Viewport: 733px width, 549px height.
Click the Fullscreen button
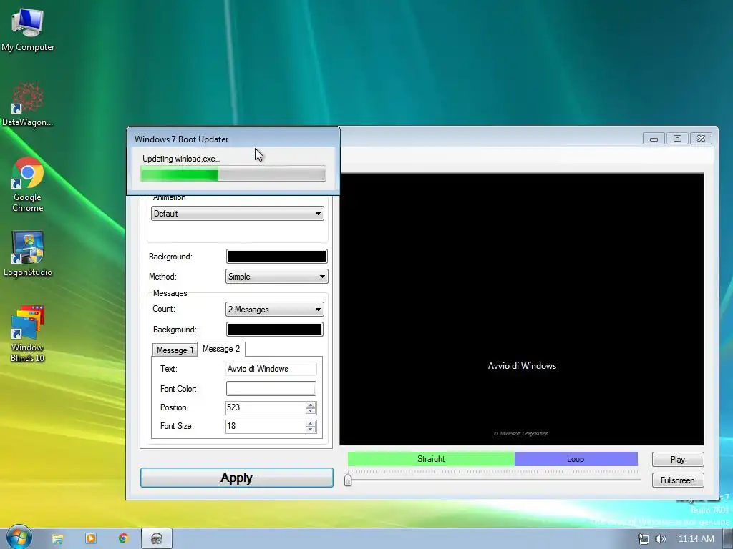pyautogui.click(x=678, y=480)
